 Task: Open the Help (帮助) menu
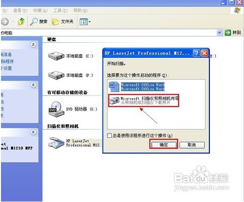[80, 11]
